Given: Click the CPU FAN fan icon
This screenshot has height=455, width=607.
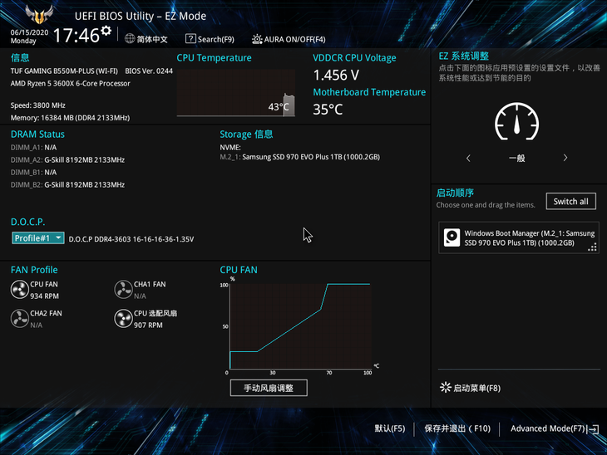Looking at the screenshot, I should click(19, 290).
